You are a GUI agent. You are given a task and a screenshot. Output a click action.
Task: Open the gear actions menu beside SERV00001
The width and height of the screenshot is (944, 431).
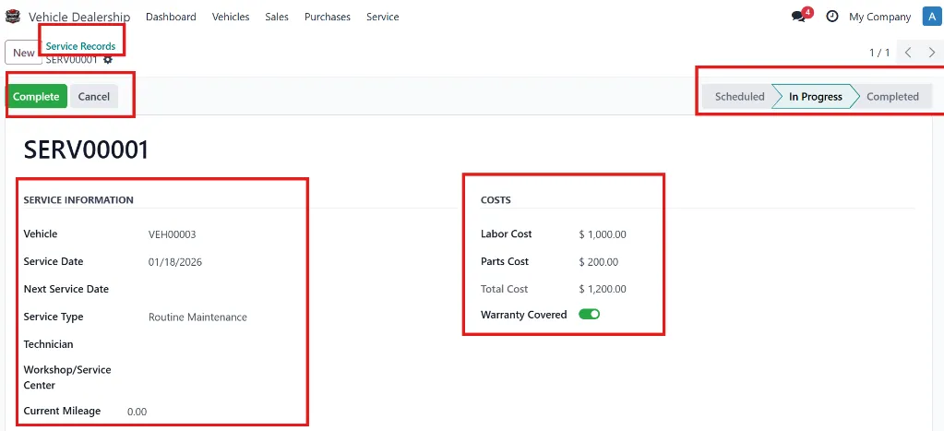(x=108, y=60)
